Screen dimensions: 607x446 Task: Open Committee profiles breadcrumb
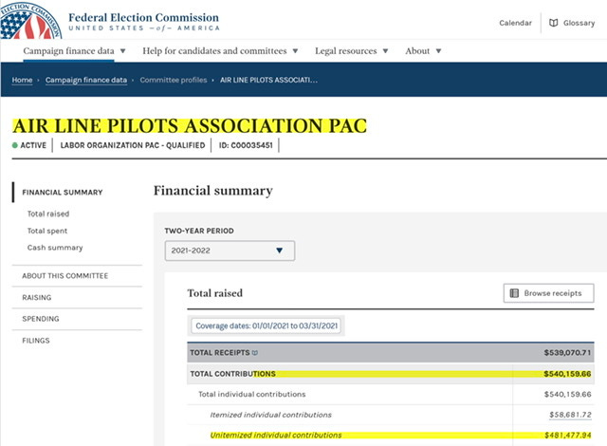coord(174,80)
